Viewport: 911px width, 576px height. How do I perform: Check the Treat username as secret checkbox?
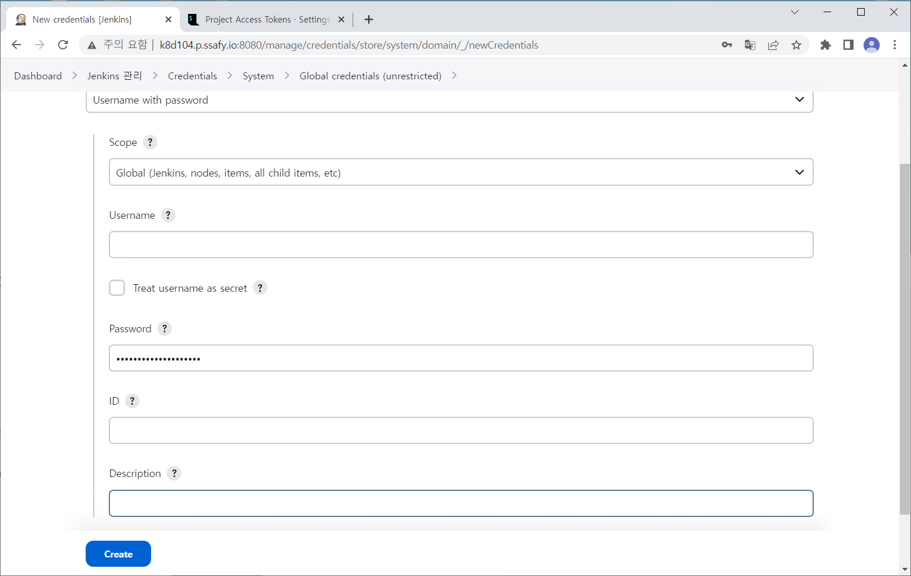click(117, 288)
